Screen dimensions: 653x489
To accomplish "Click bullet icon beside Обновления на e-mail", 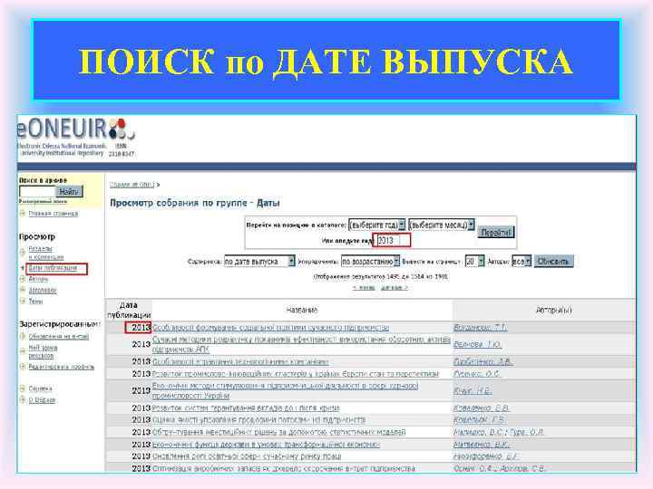I will pyautogui.click(x=23, y=336).
